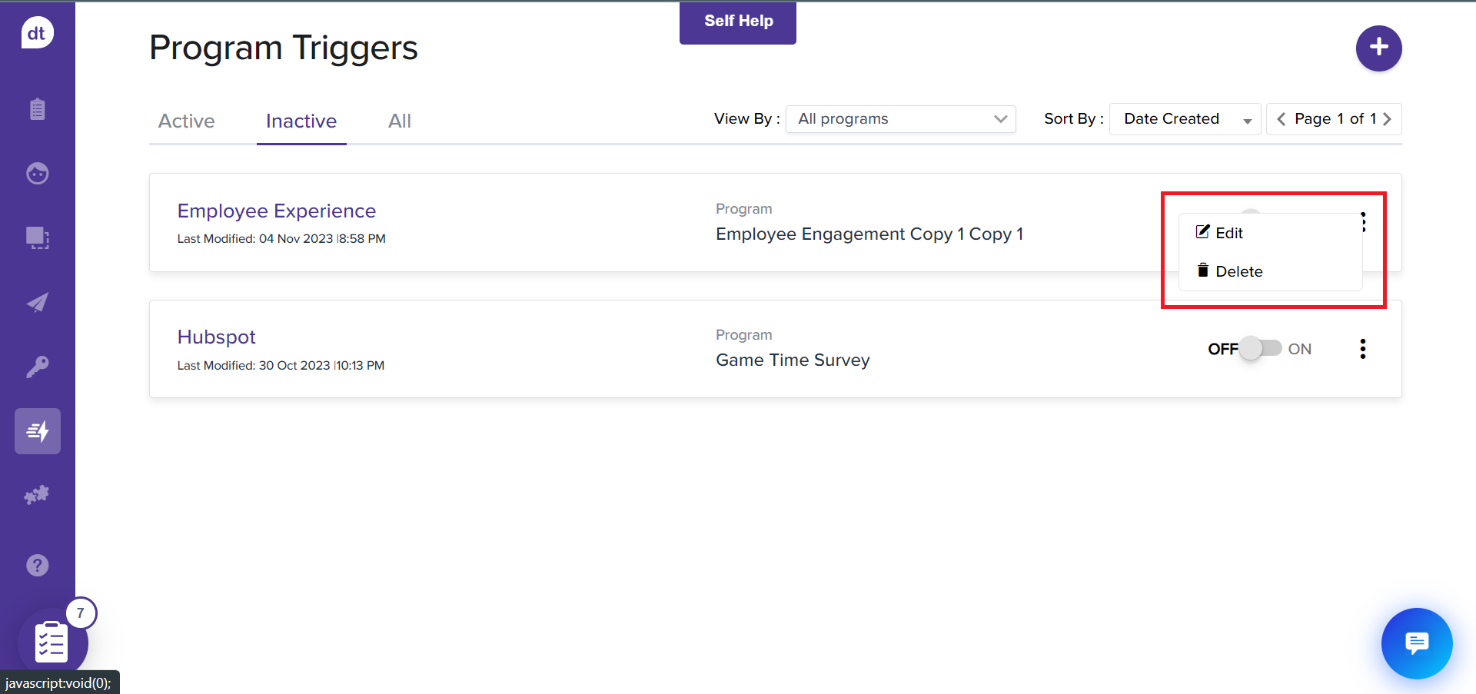Open the Hubspot three-dot options menu
The image size is (1476, 694).
[1362, 349]
